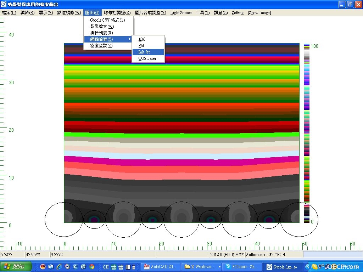Open the 訊息(Z) menu
Screen dimensions: 363x272
220,13
